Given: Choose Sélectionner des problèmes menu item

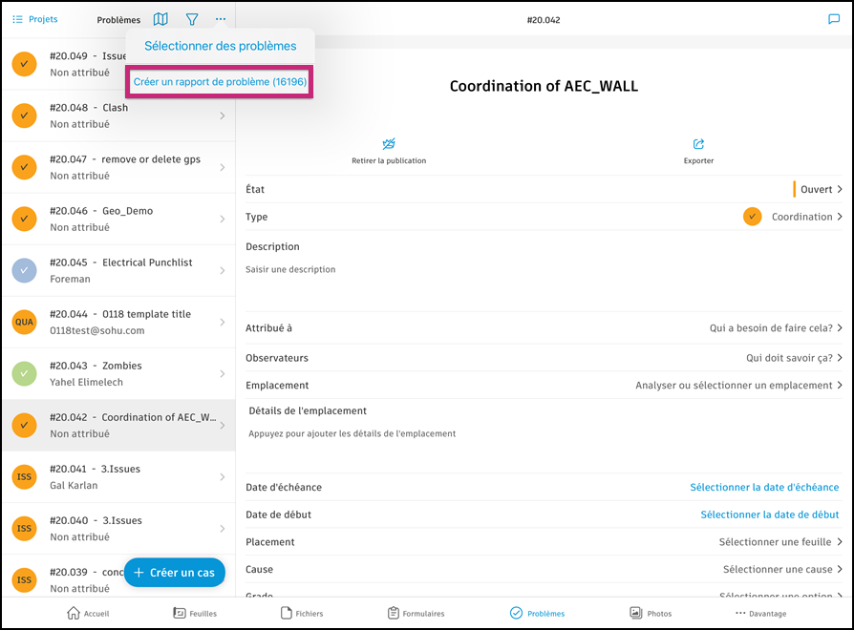Looking at the screenshot, I should (220, 46).
